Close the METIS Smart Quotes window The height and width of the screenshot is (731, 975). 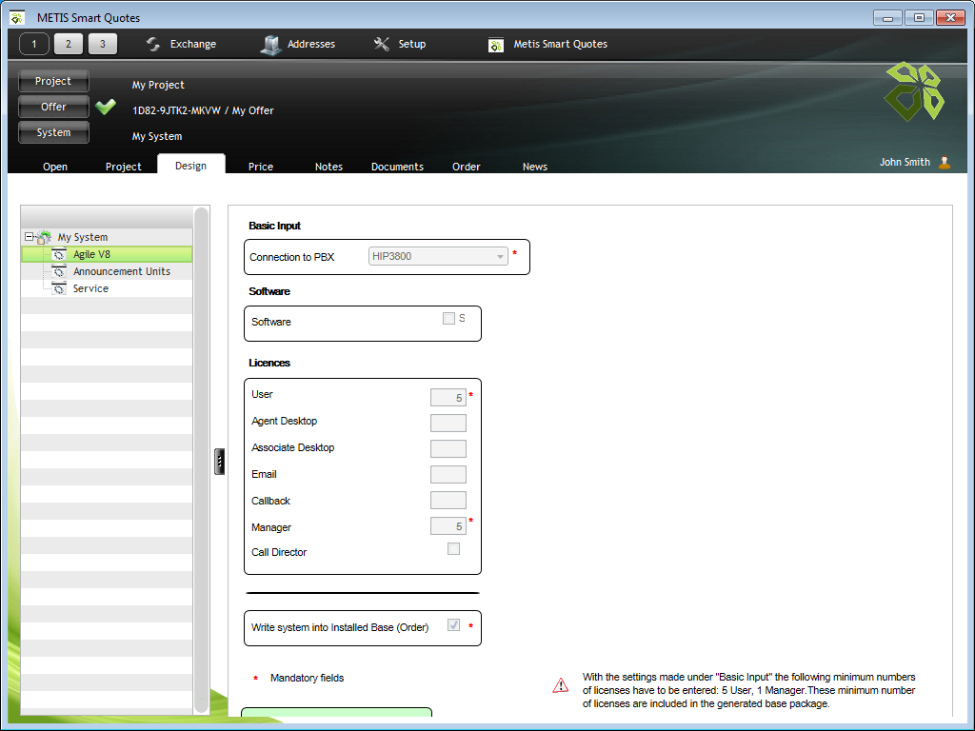(950, 17)
